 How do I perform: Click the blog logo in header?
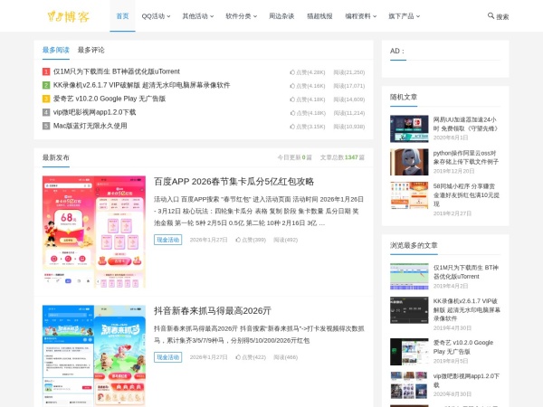tap(69, 16)
